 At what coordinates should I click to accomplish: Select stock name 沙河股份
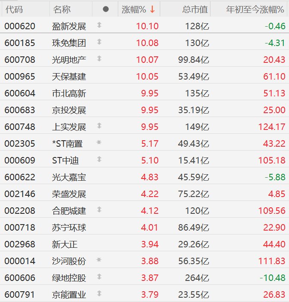(x=69, y=261)
